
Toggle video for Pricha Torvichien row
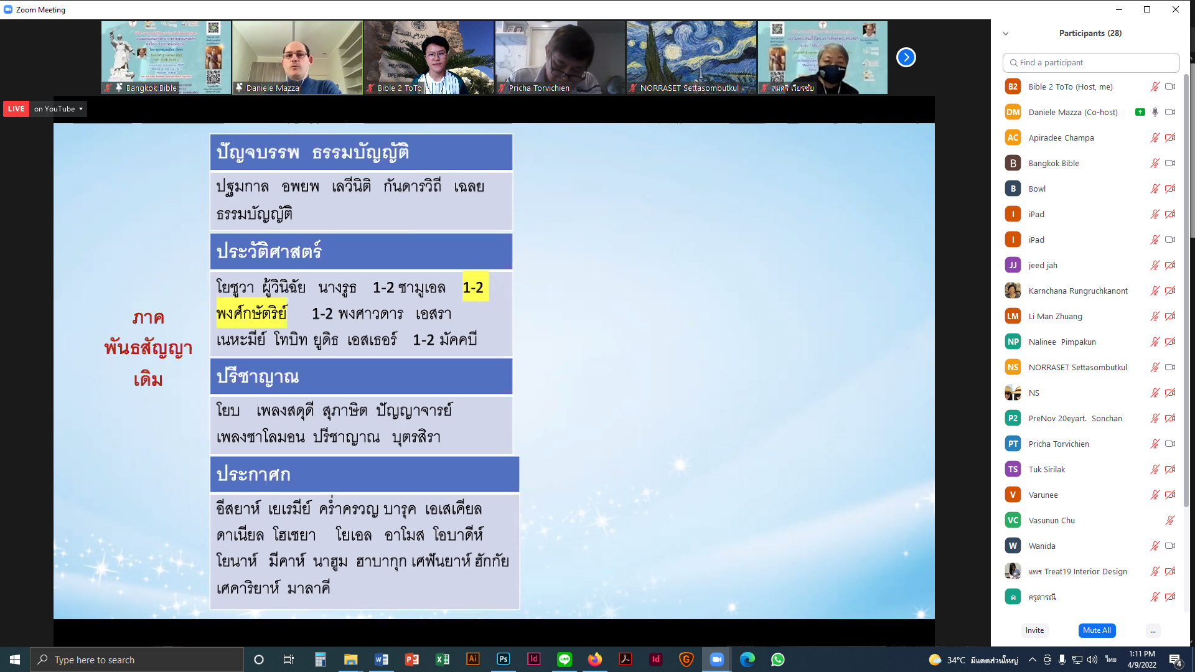(1170, 444)
